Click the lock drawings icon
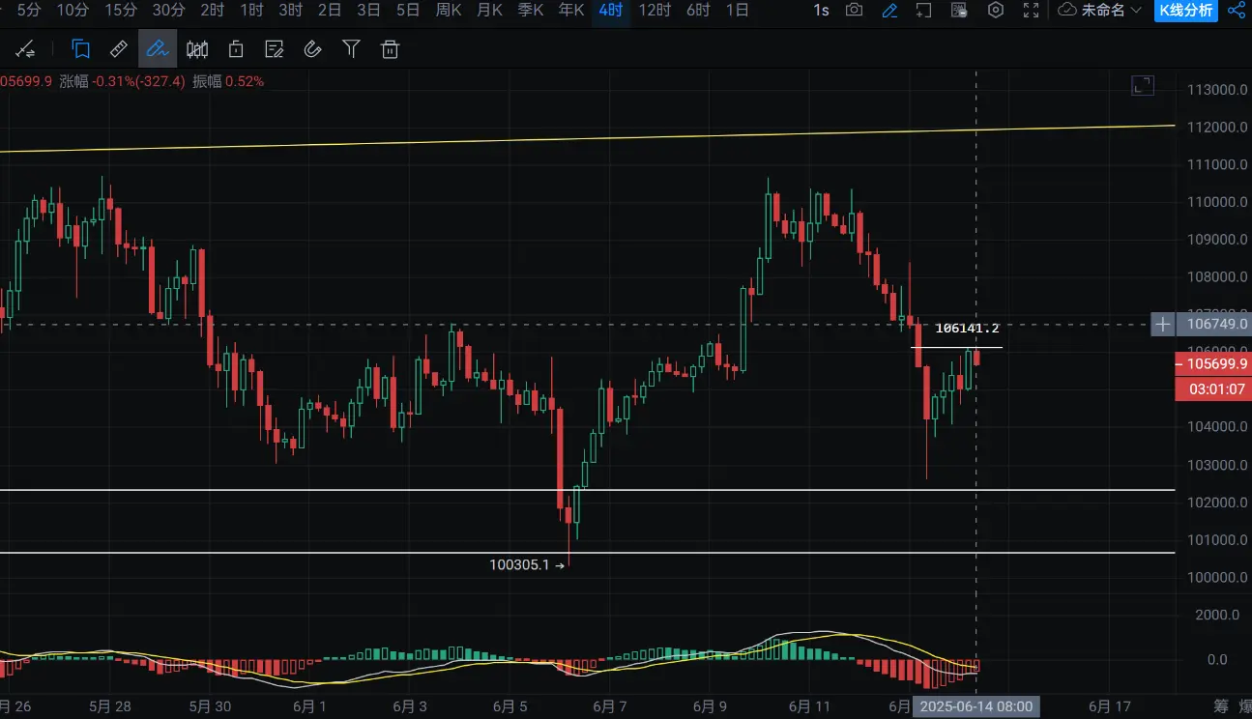Screen dimensions: 1252x719 coord(236,49)
